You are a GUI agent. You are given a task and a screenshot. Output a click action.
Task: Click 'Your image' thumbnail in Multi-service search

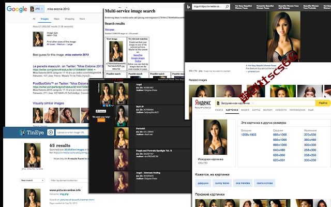pos(116,51)
